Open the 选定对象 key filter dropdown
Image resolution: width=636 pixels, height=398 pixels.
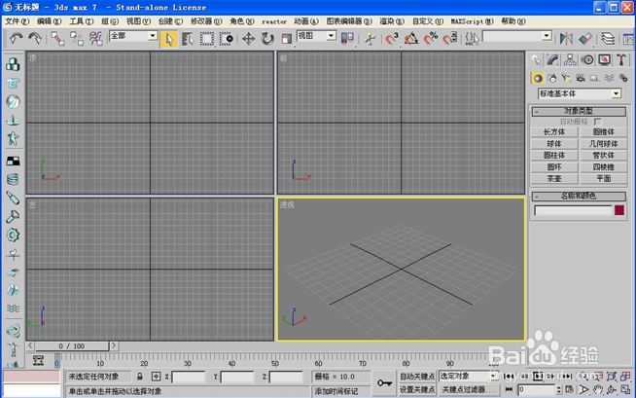493,376
